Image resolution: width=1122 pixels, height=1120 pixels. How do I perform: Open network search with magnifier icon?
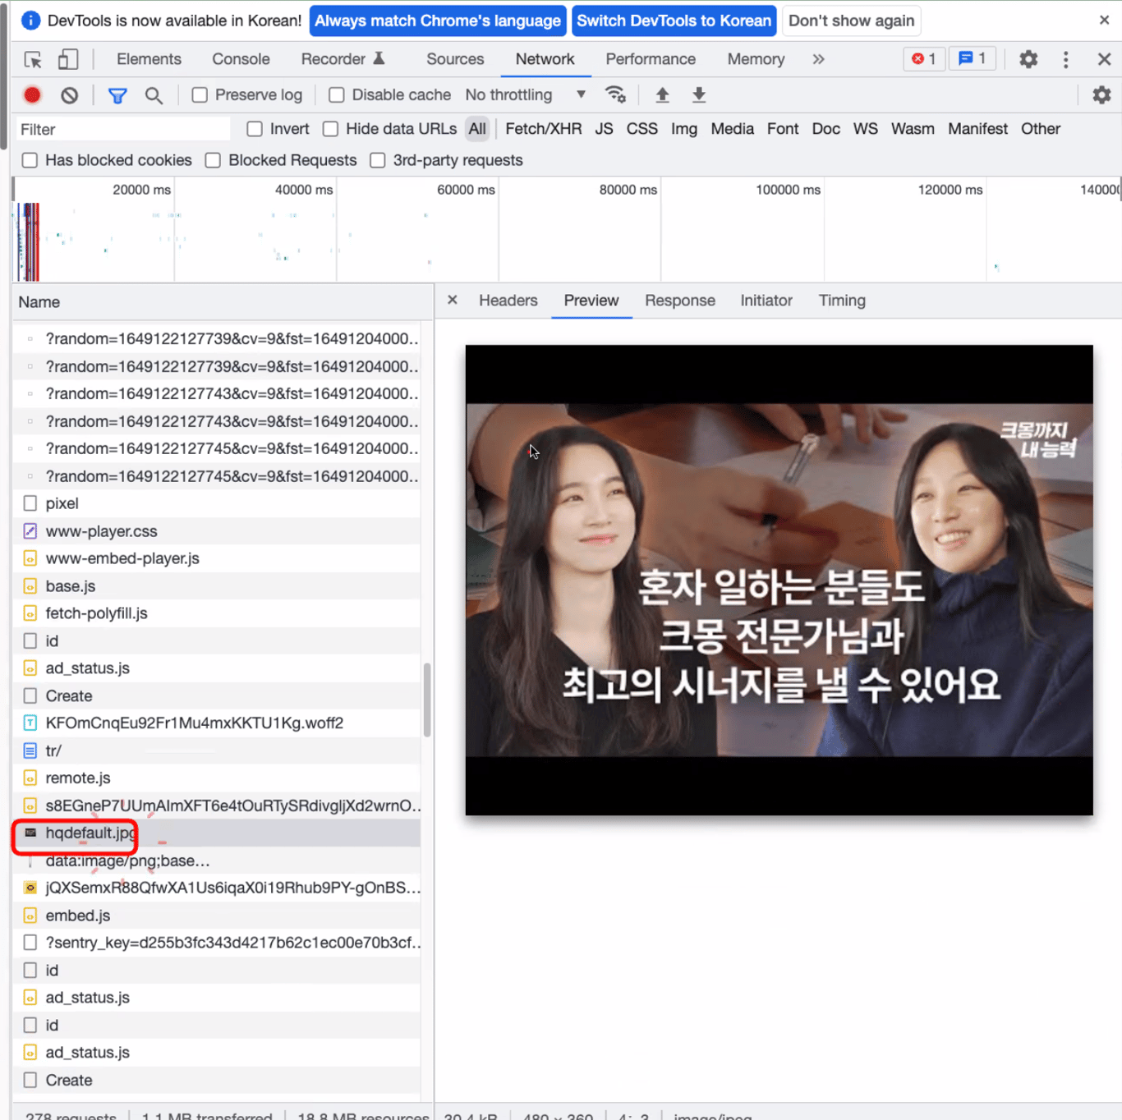point(154,95)
